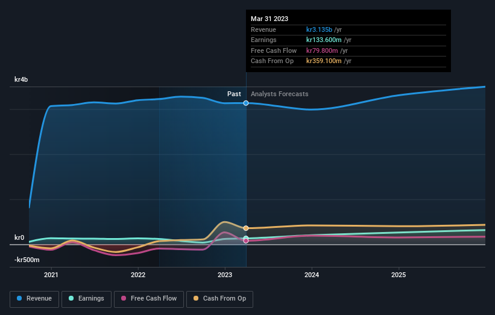Image resolution: width=495 pixels, height=315 pixels.
Task: Toggle the Earnings legend series
Action: [x=86, y=299]
